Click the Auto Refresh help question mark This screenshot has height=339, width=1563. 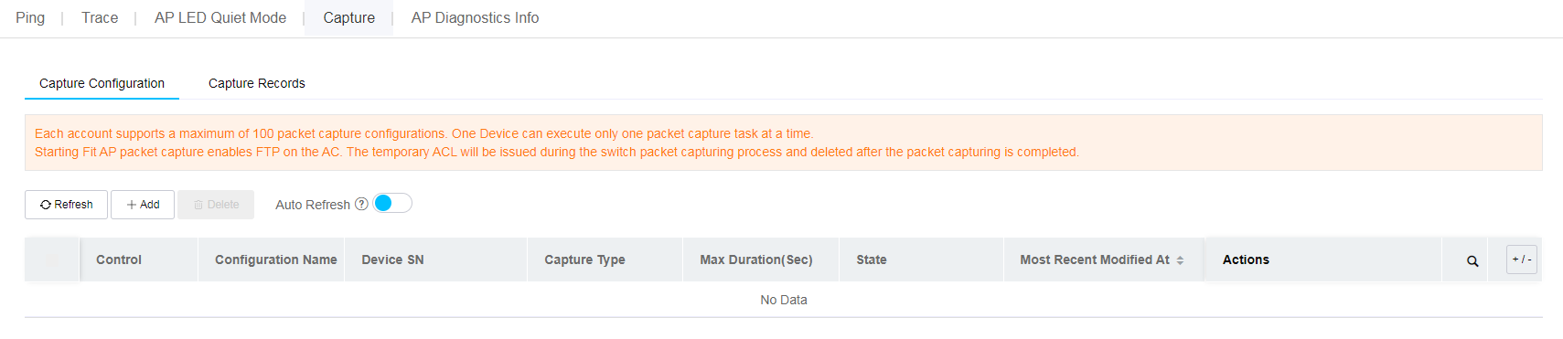(x=361, y=204)
